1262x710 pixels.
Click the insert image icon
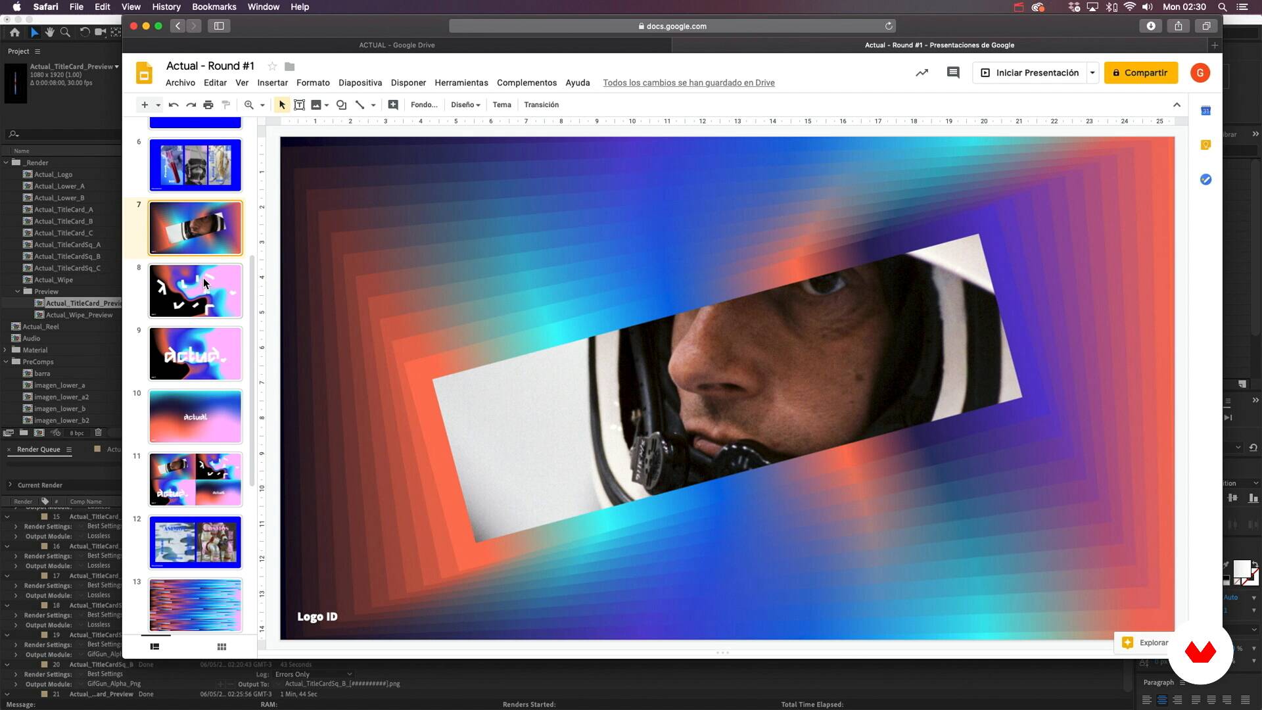316,105
